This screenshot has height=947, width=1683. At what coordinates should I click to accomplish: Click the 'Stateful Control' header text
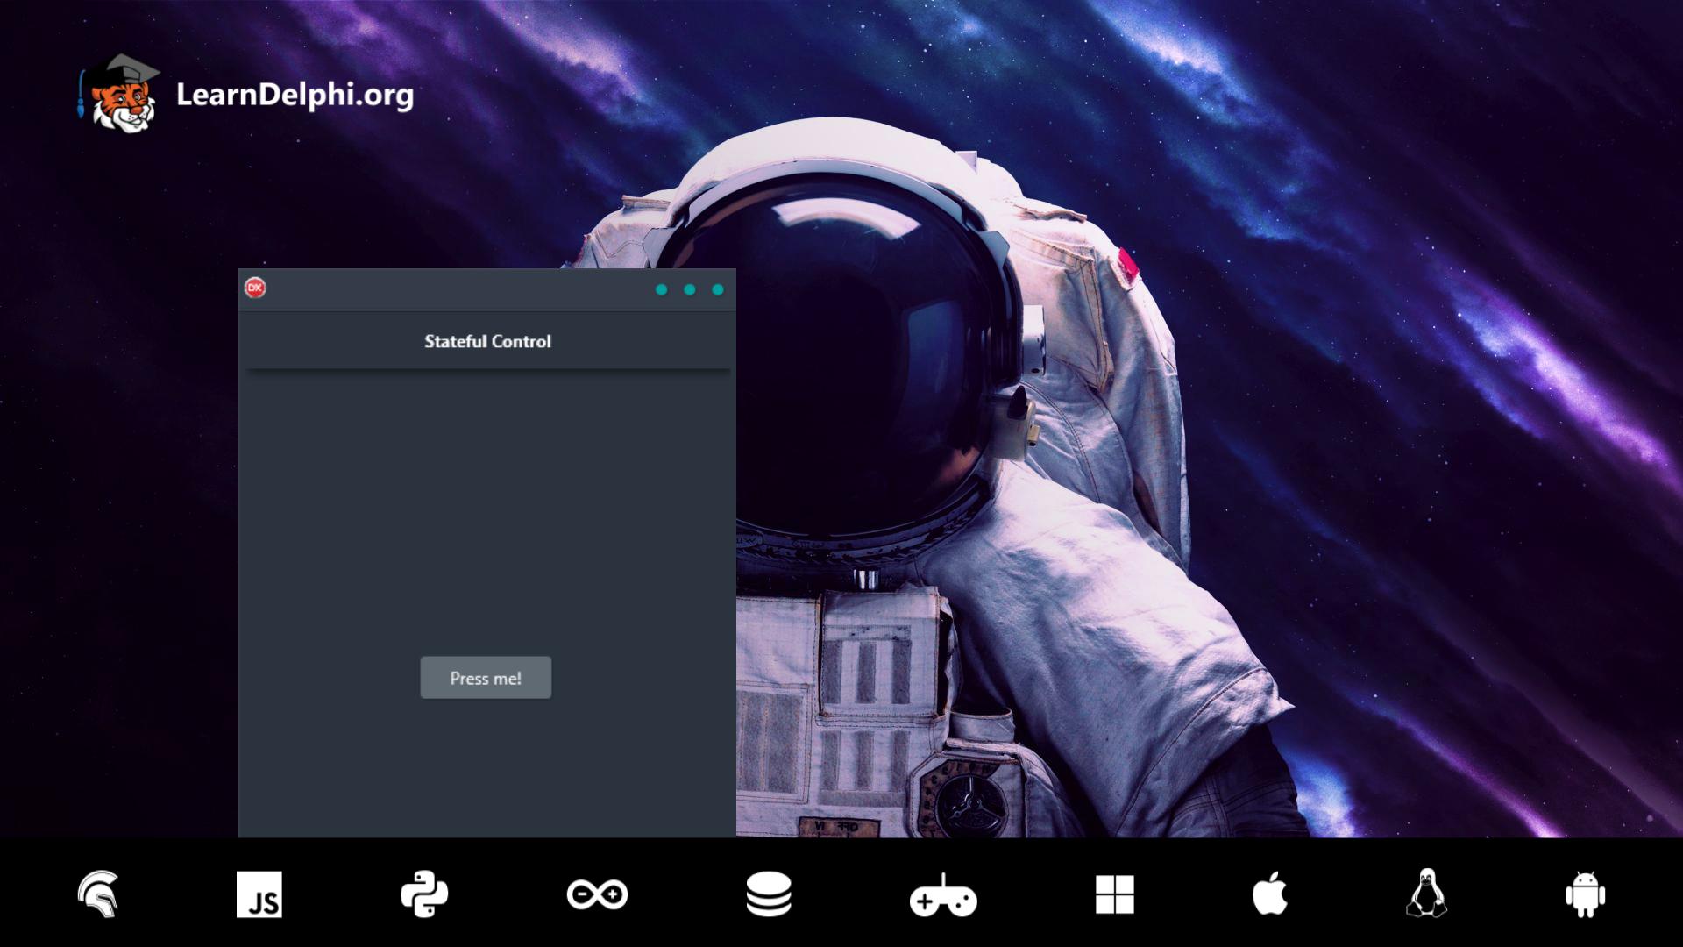486,341
